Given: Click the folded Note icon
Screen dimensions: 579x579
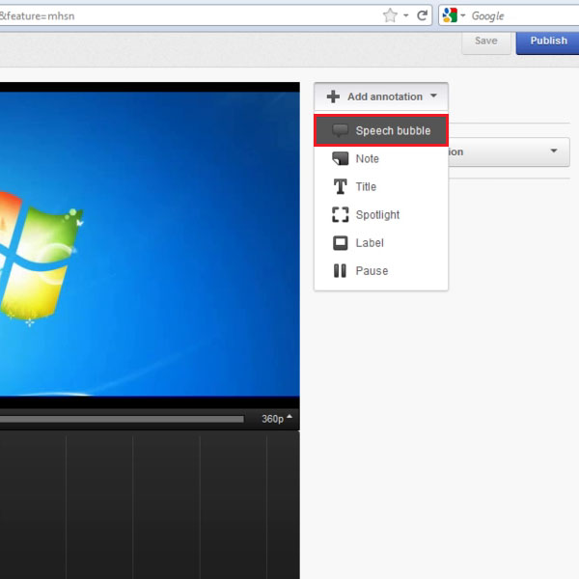Looking at the screenshot, I should click(x=340, y=159).
